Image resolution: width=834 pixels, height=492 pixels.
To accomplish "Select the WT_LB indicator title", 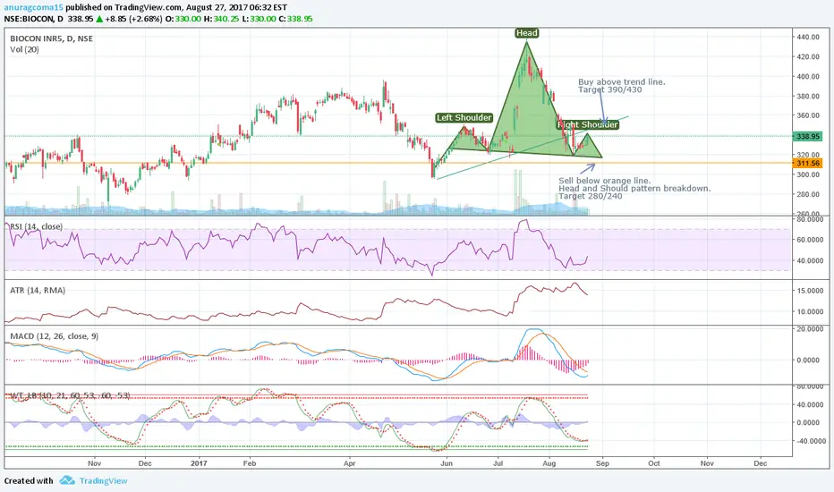I will coord(70,395).
